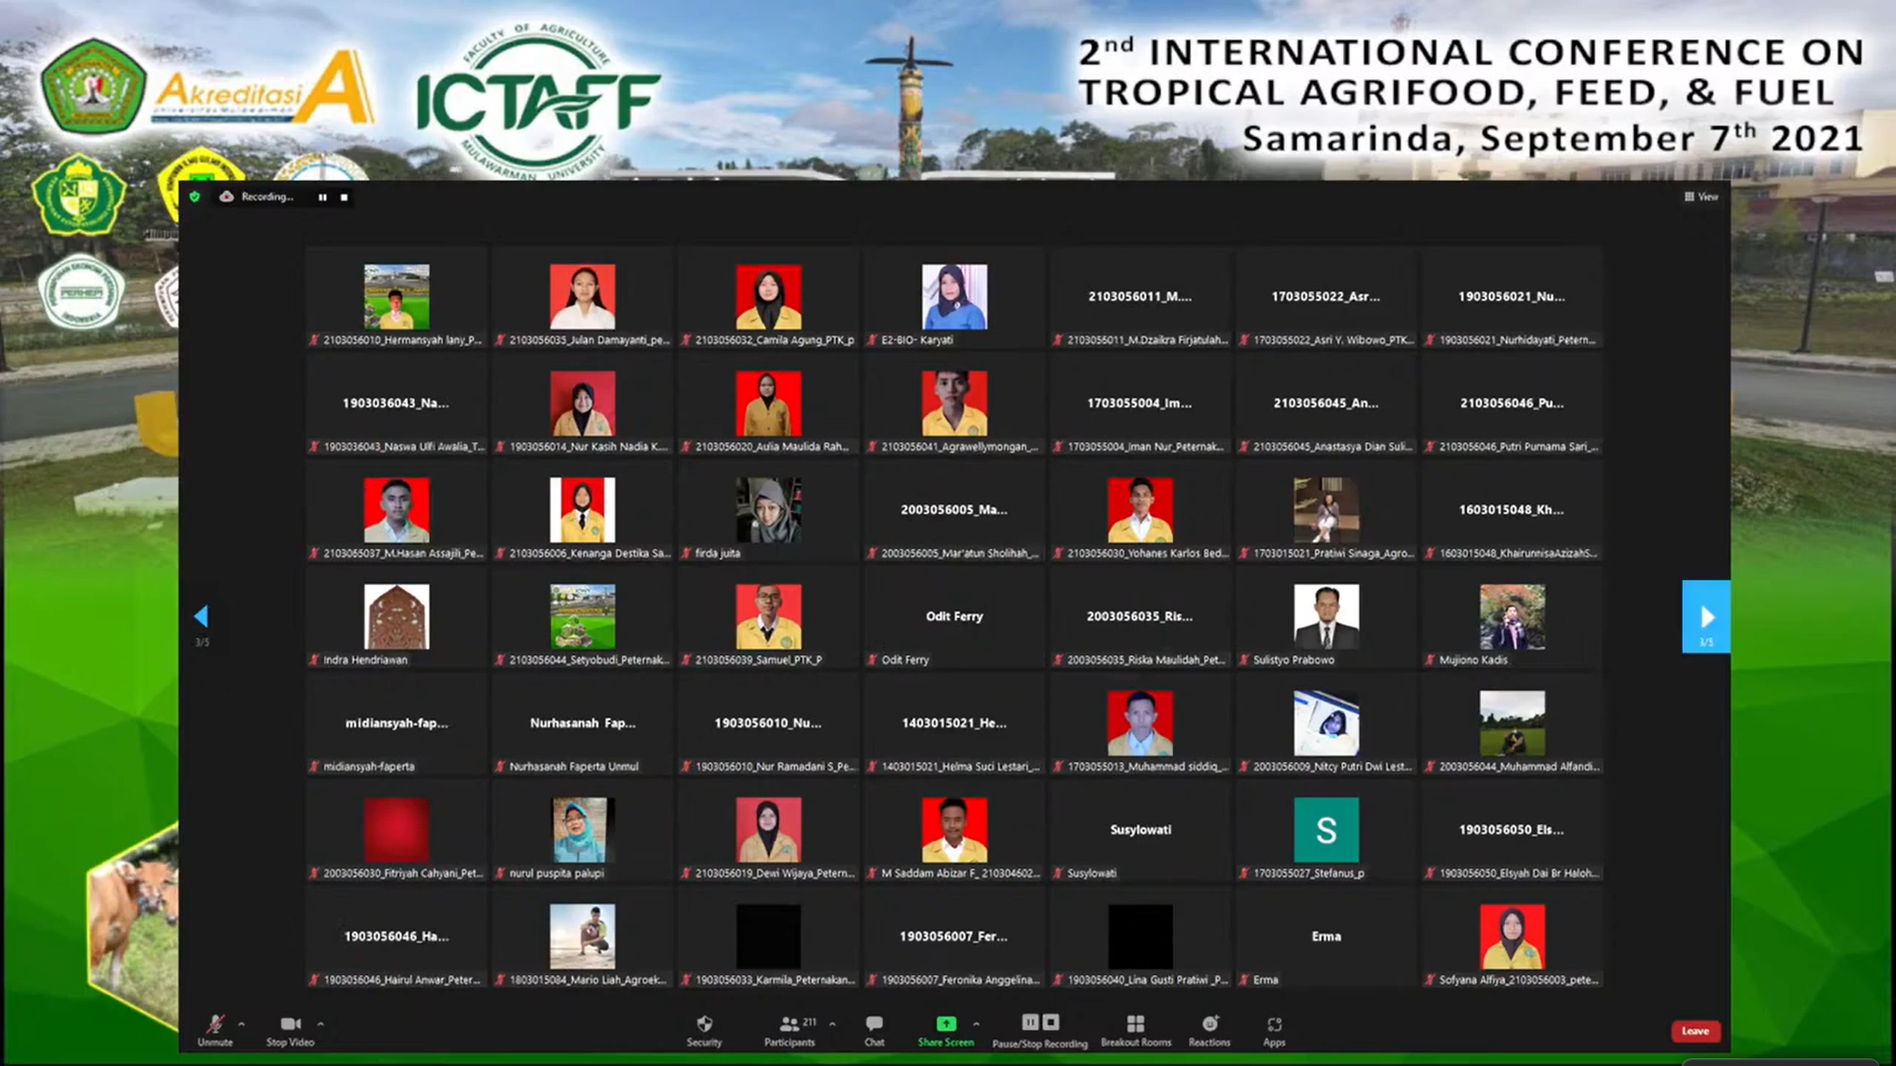Screen dimensions: 1896x1066
Task: Select Sofyana Alfiya participant tile
Action: point(1512,937)
